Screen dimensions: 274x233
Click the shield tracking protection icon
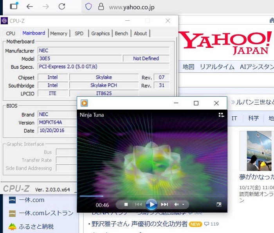pos(88,7)
